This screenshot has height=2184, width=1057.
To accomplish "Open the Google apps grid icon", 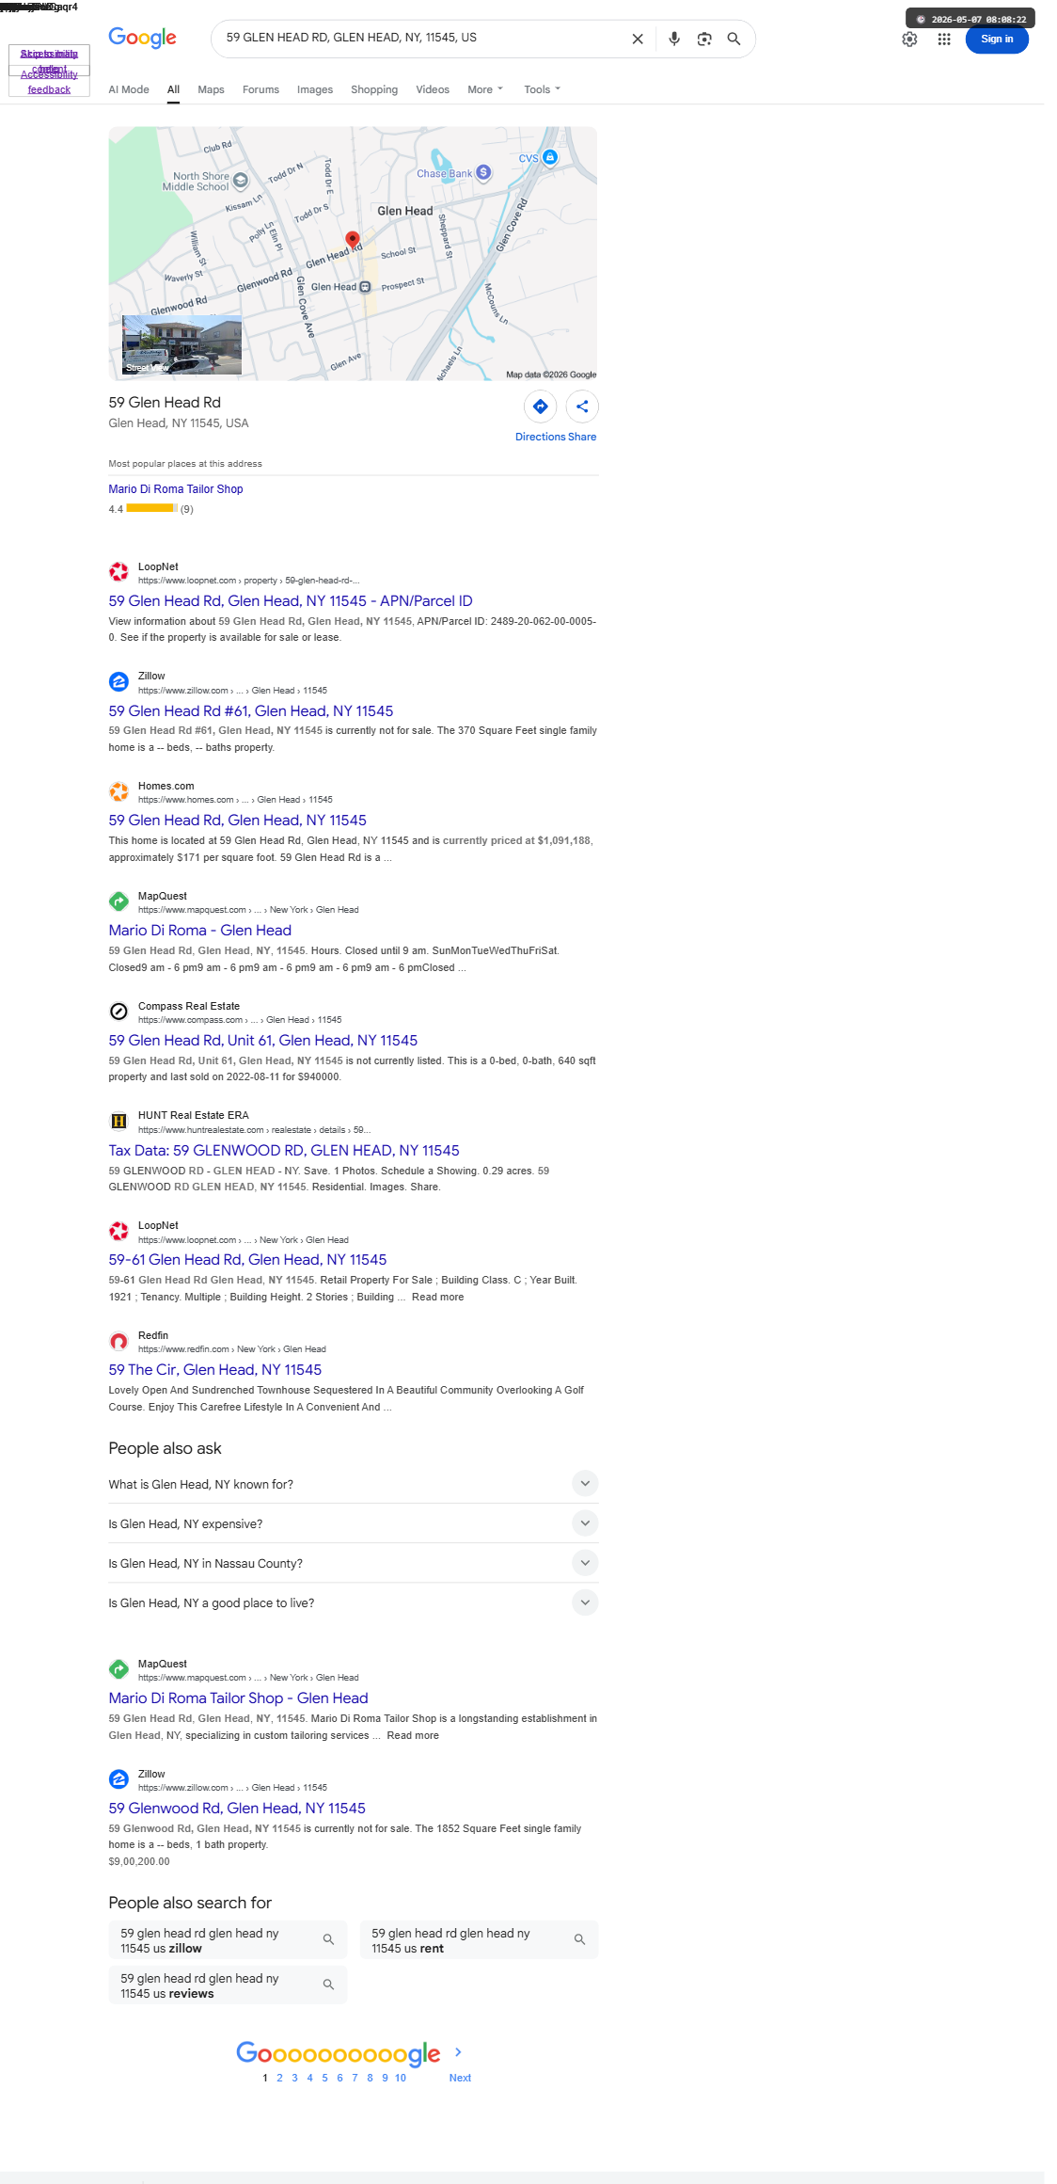I will (944, 39).
